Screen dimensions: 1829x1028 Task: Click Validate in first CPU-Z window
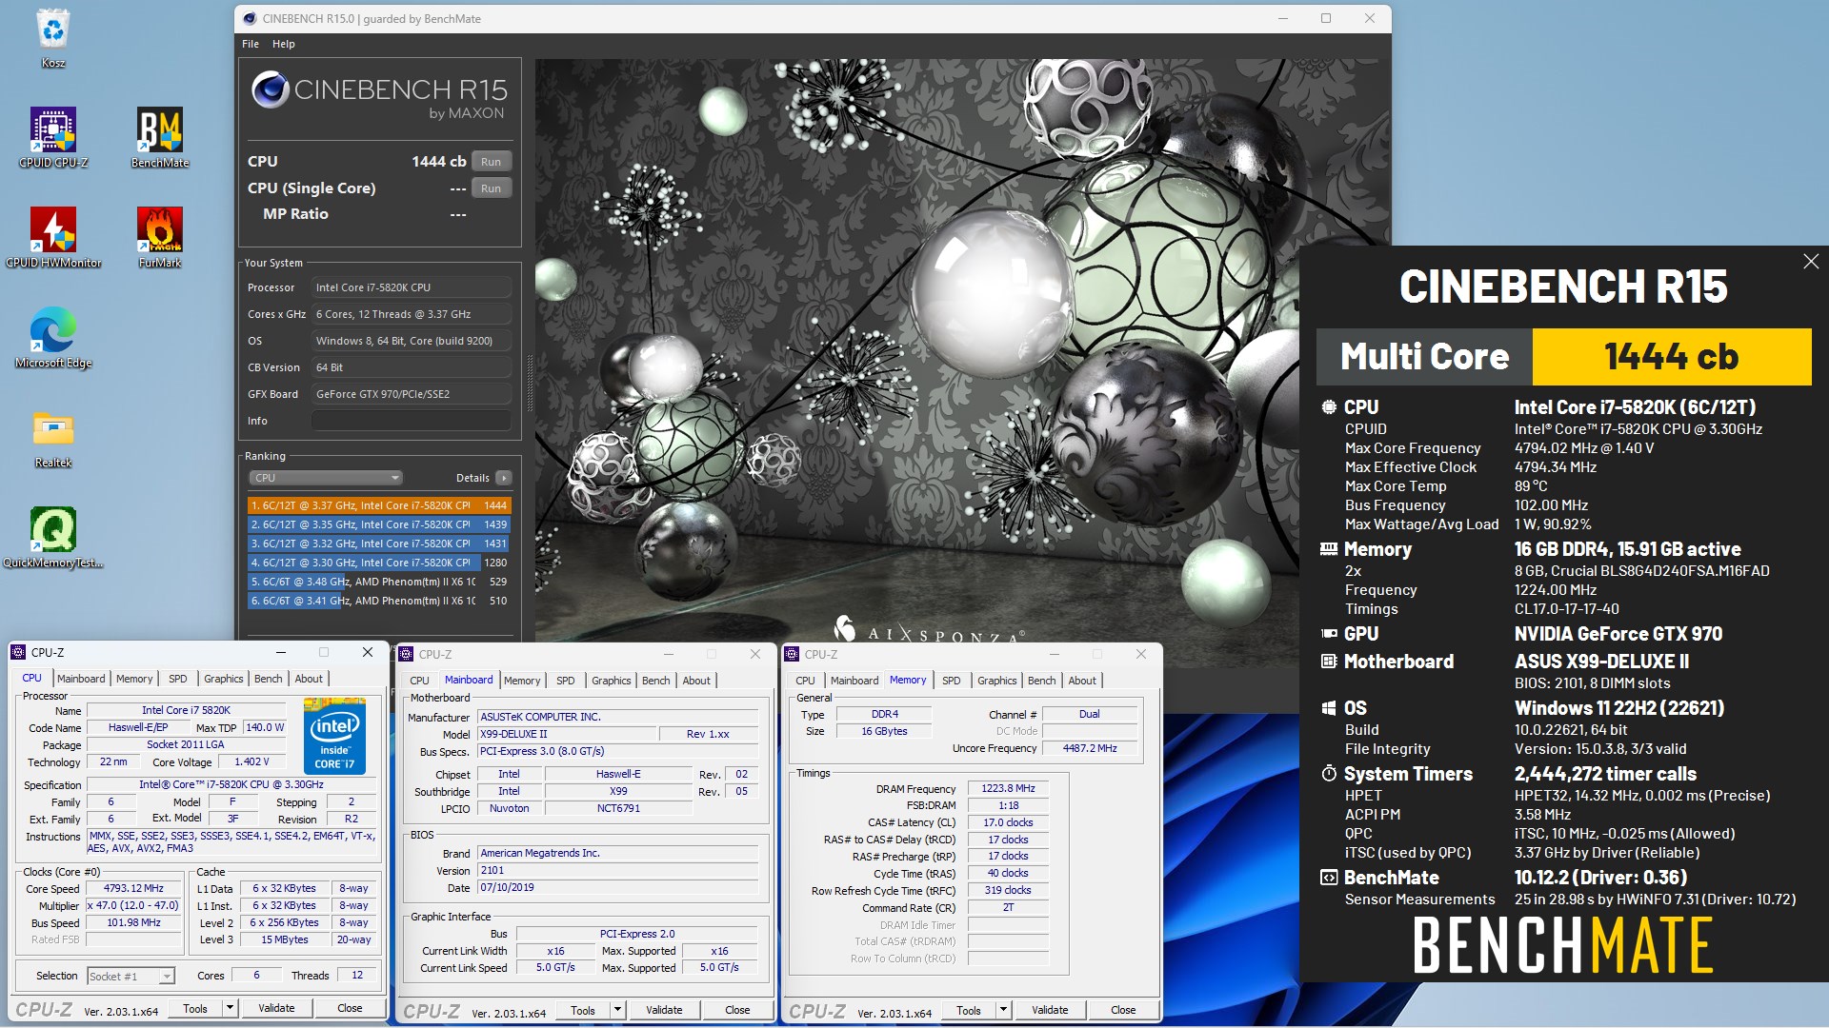point(276,1008)
